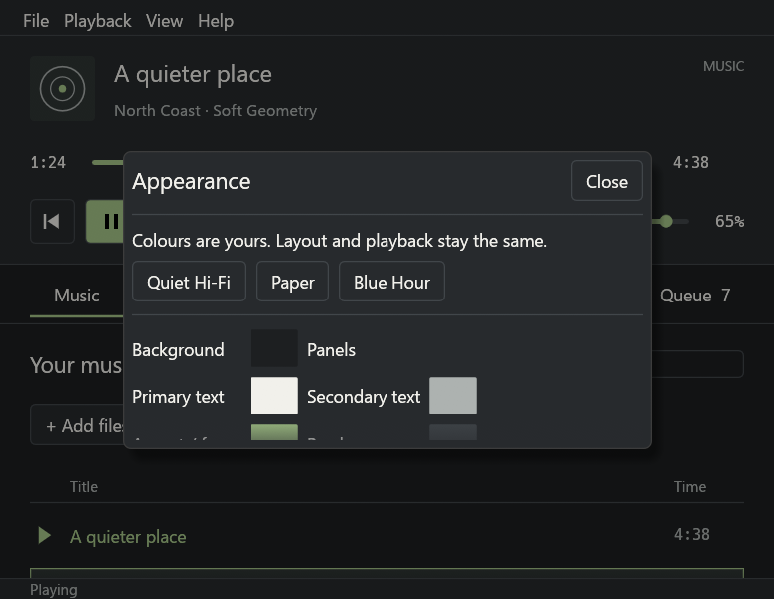Close the Appearance dialog
This screenshot has height=599, width=774.
tap(606, 181)
